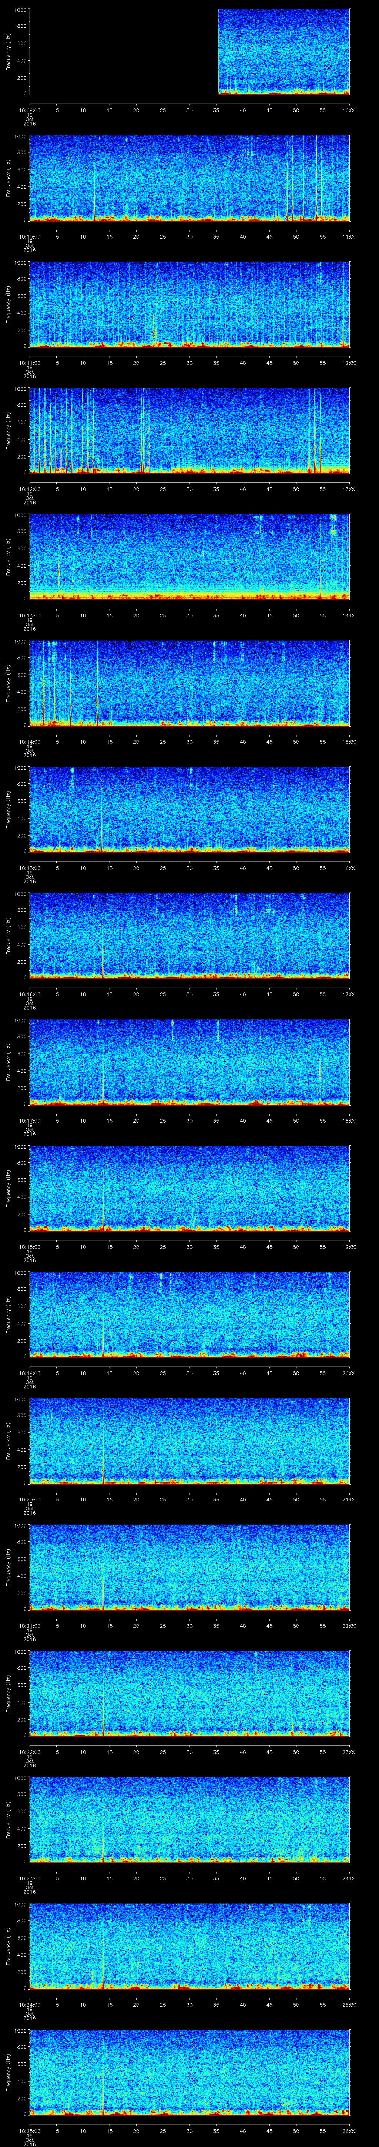
Task: Click the spectrogram panel starting at 10:11:00
Action: [190, 304]
